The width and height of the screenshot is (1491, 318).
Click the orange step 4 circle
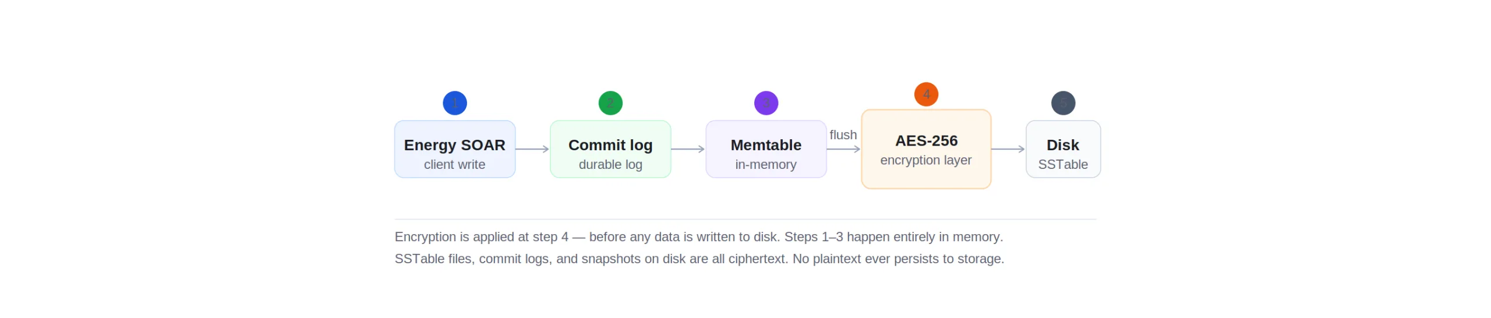tap(926, 94)
